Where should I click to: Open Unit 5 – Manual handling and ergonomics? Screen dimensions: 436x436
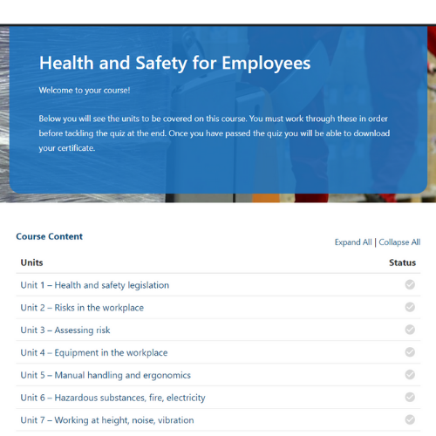(106, 375)
